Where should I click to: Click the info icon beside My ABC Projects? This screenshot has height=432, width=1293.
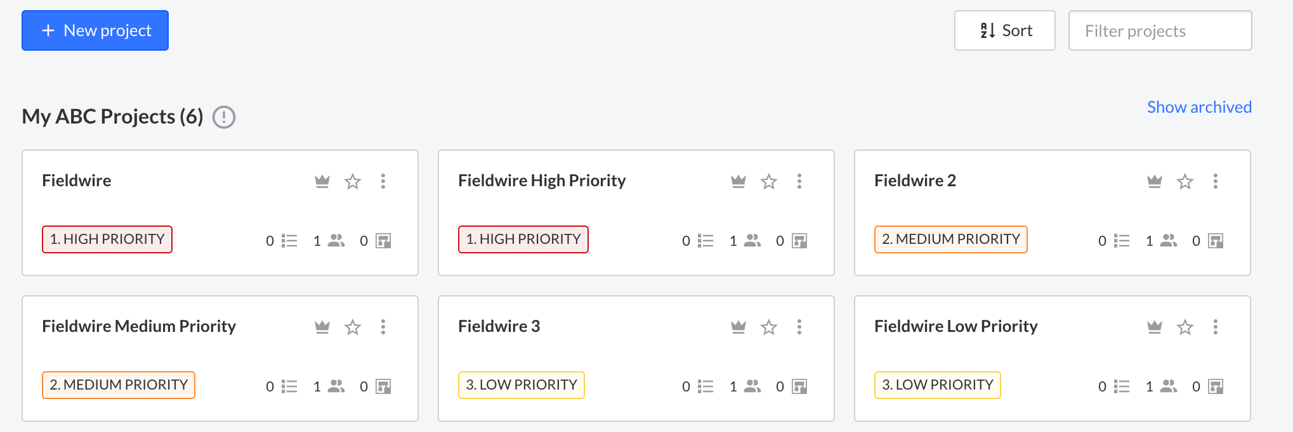pyautogui.click(x=224, y=117)
